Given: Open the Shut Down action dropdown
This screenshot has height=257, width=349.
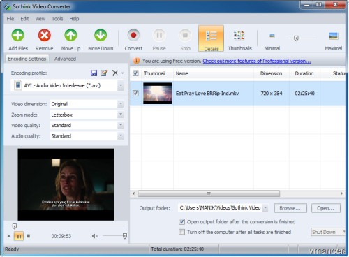Looking at the screenshot, I should 343,232.
